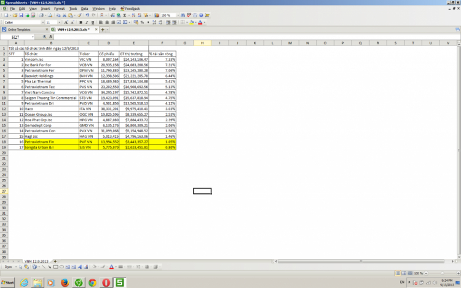Run spell check via ABC icon
This screenshot has width=461, height=288.
tap(189, 15)
